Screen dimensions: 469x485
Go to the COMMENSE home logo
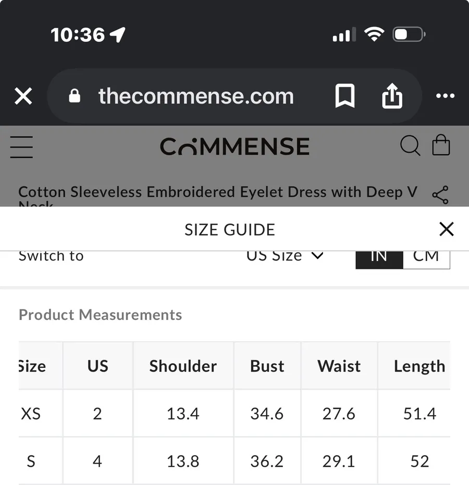(x=234, y=146)
